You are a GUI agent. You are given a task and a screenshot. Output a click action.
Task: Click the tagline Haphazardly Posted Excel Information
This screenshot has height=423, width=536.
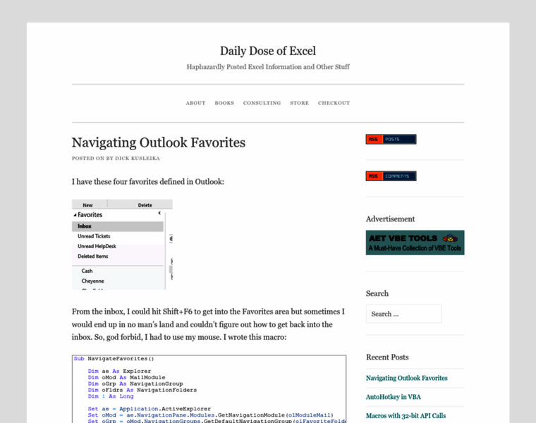268,67
